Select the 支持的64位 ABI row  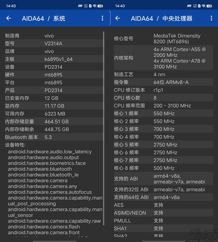point(164,197)
